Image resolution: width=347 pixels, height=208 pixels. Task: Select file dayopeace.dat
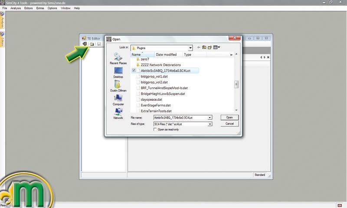point(149,99)
